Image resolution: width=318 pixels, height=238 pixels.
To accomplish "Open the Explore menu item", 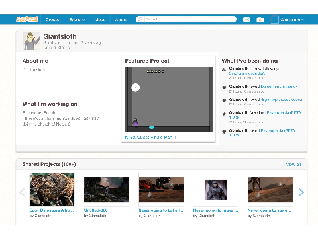I will [77, 19].
